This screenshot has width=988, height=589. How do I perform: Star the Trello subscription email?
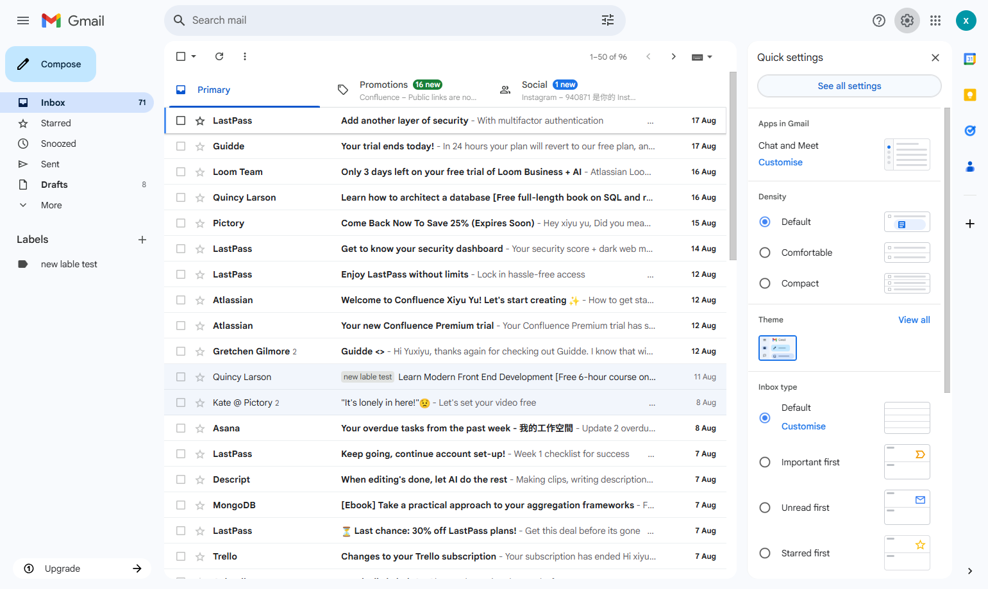click(200, 556)
